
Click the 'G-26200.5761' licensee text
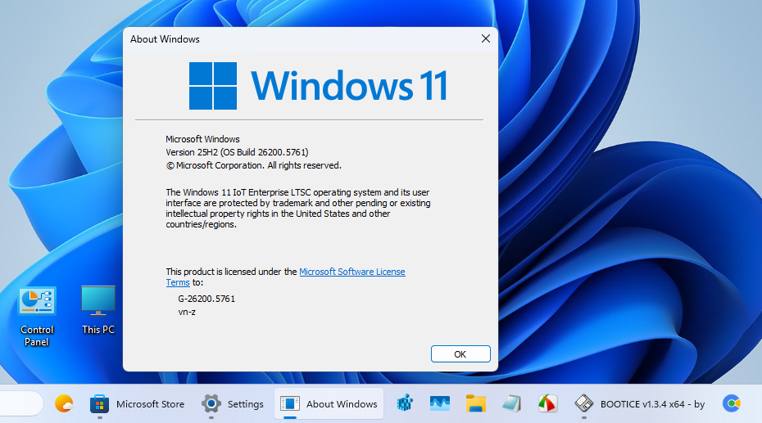coord(206,299)
